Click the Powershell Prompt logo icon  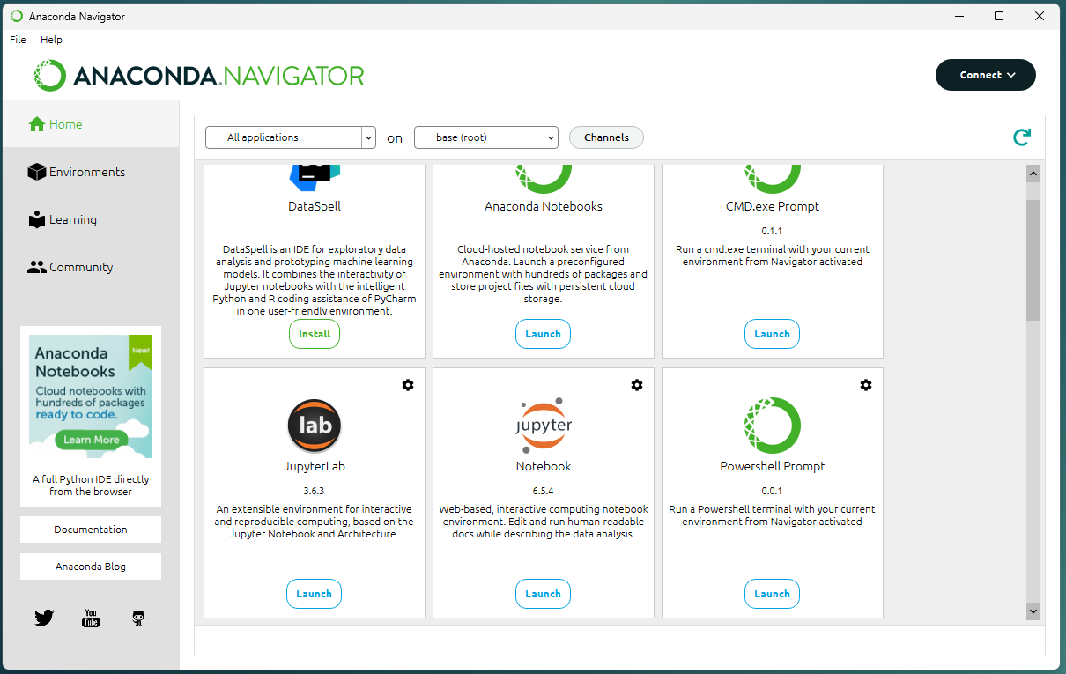point(773,426)
